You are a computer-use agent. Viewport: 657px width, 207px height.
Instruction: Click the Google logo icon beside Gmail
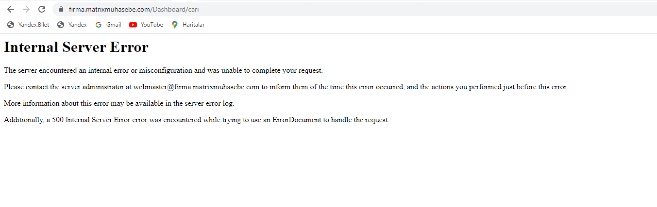tap(99, 25)
